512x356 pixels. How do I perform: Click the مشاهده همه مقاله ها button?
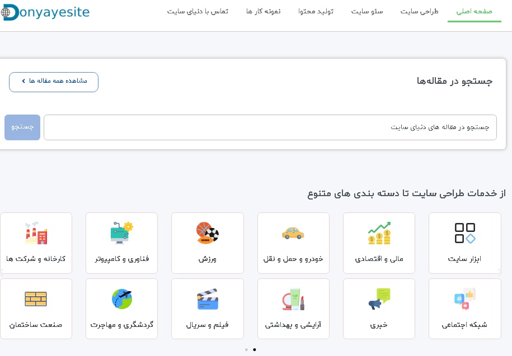(53, 82)
